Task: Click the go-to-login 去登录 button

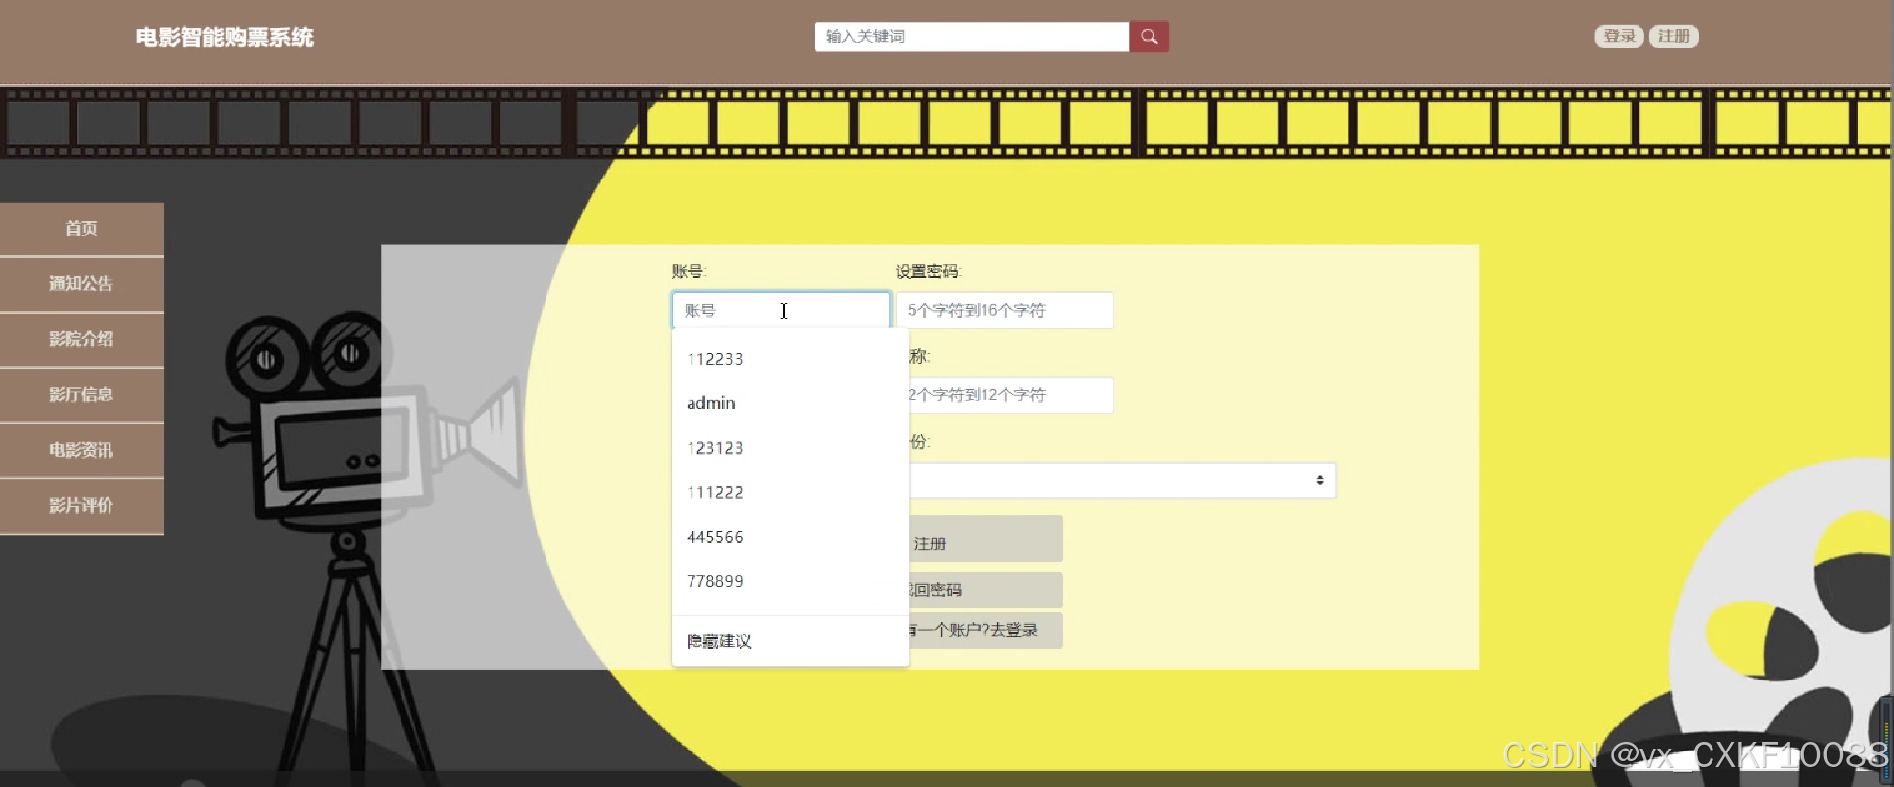Action: pyautogui.click(x=984, y=630)
